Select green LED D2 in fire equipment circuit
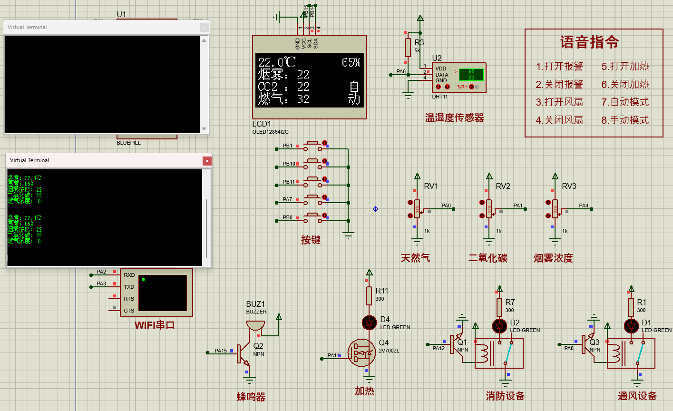673x411 pixels. coord(499,326)
